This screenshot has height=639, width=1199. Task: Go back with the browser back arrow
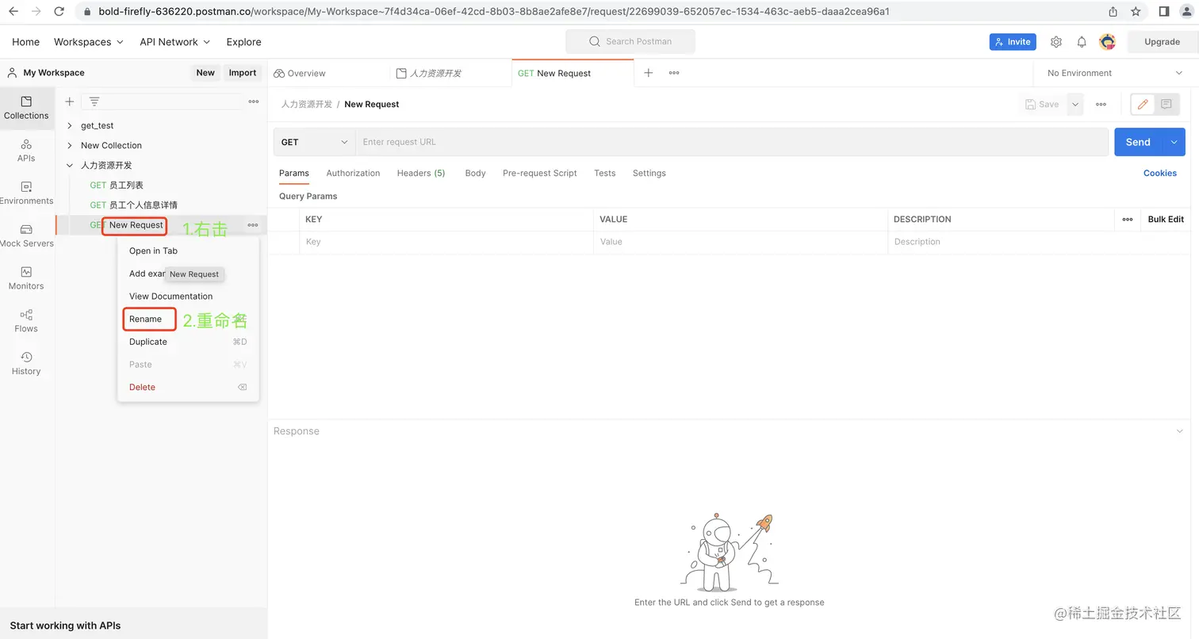pyautogui.click(x=13, y=12)
